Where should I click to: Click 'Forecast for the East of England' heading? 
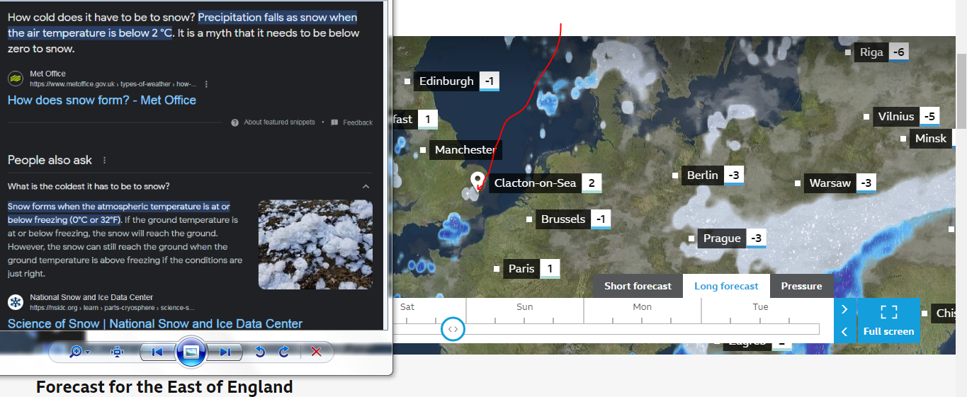click(164, 387)
